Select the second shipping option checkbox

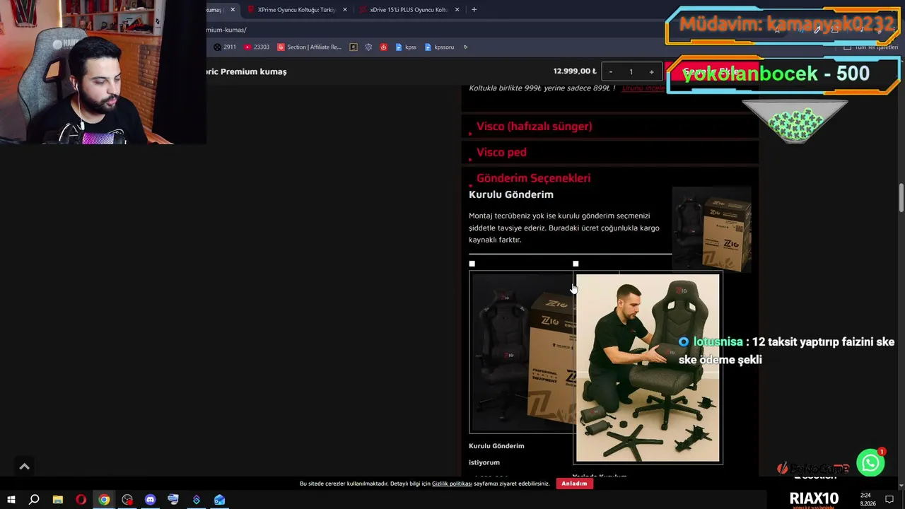[x=576, y=264]
